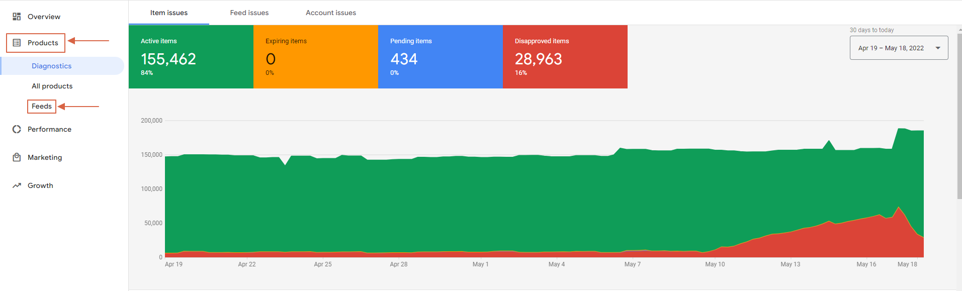962x291 pixels.
Task: Click the May 1 label on the chart axis
Action: pyautogui.click(x=480, y=264)
